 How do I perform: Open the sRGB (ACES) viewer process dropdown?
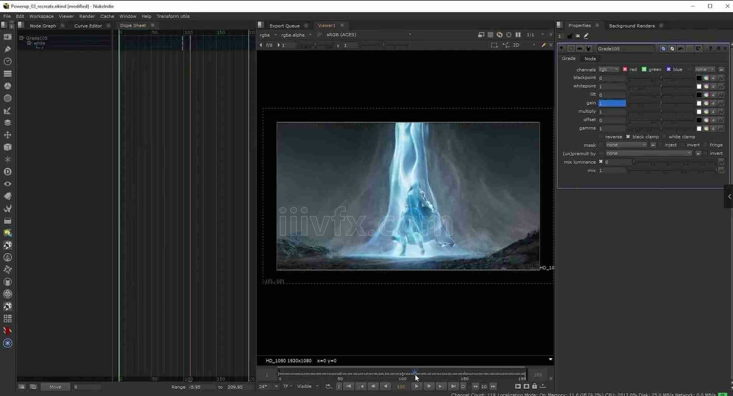[369, 35]
